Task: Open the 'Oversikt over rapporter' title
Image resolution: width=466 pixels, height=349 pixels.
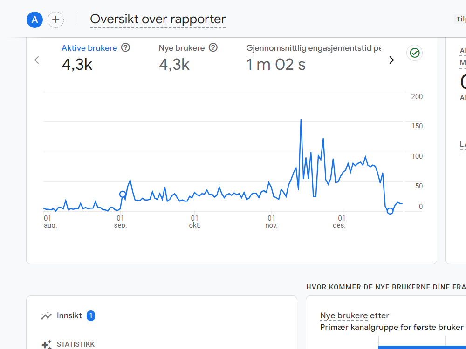Action: point(158,19)
